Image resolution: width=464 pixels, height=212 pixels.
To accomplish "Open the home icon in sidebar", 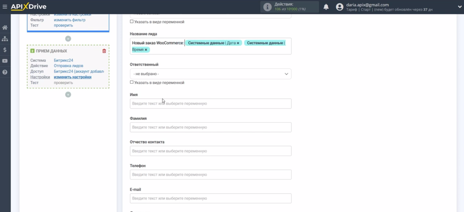I will click(5, 27).
